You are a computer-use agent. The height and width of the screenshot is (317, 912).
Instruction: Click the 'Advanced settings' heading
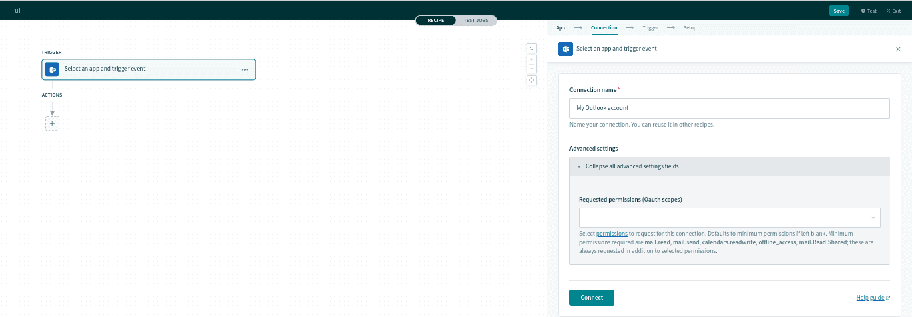click(594, 149)
